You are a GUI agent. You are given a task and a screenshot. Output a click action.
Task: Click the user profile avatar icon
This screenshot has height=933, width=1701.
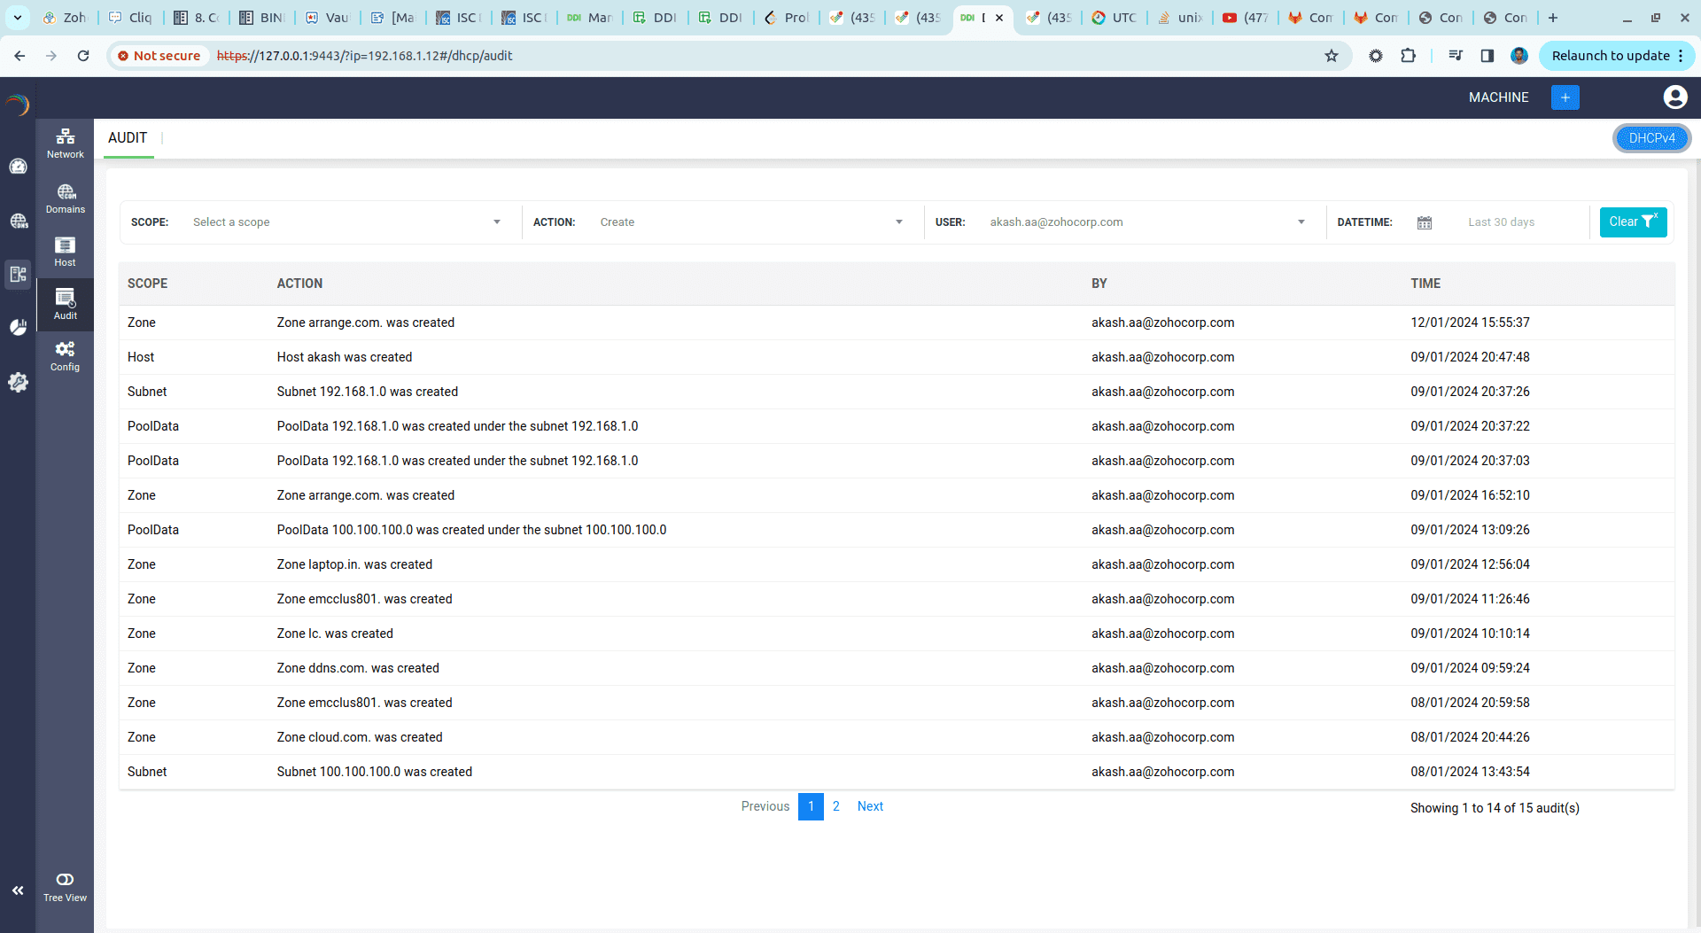pos(1674,97)
